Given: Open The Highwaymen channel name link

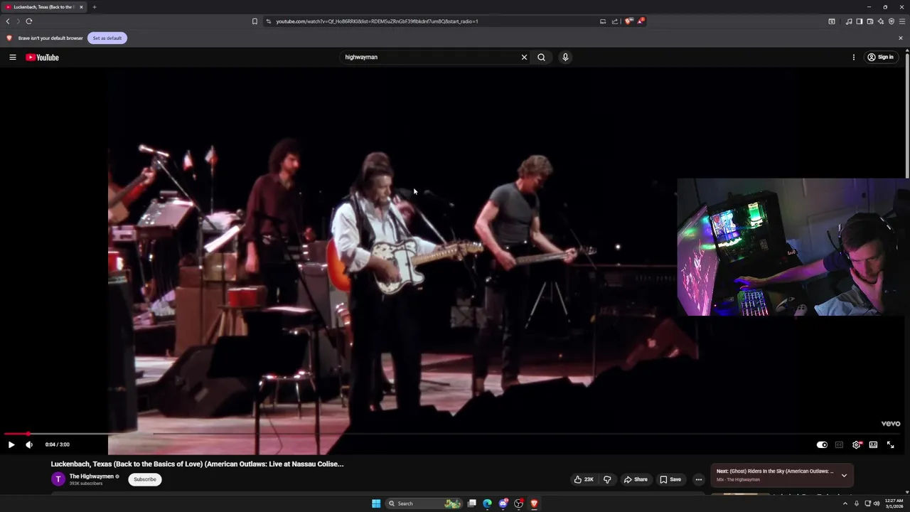Looking at the screenshot, I should point(92,476).
